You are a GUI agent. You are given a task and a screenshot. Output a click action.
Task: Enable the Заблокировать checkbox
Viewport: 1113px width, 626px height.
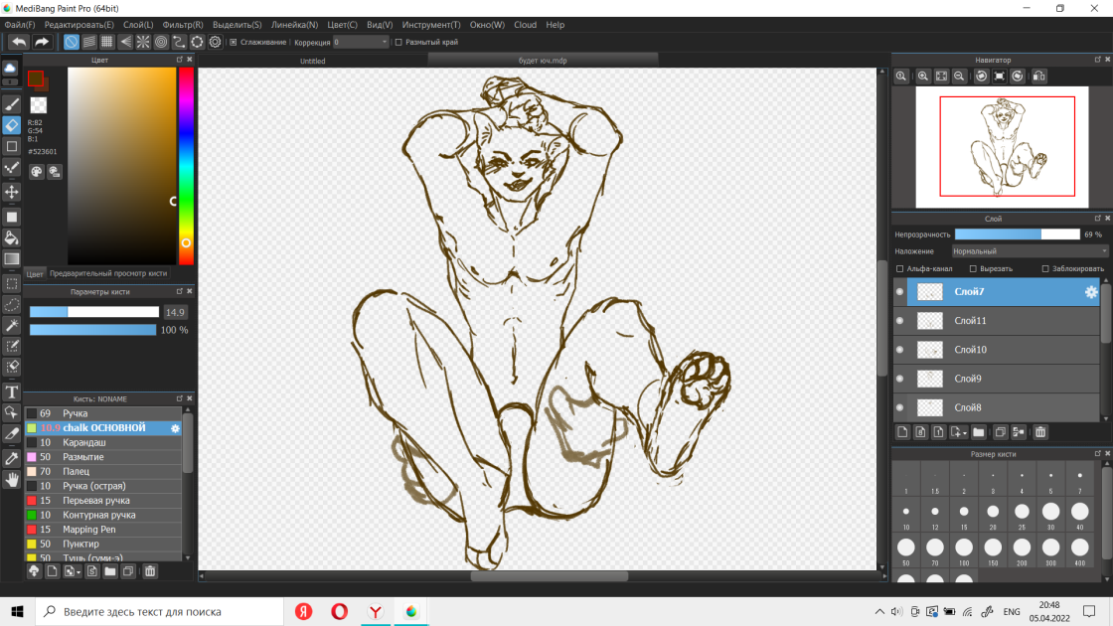pyautogui.click(x=1045, y=269)
